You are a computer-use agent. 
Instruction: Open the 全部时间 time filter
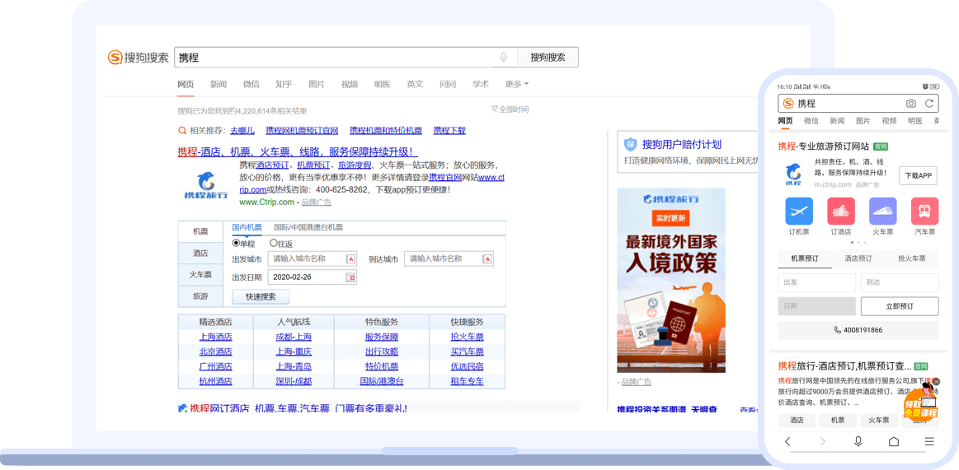pos(510,109)
